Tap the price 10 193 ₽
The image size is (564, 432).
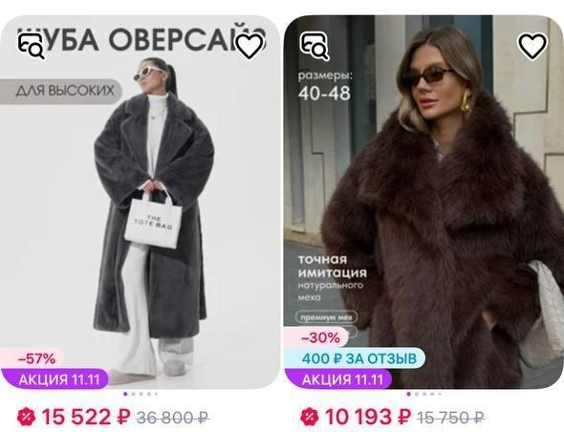point(368,418)
